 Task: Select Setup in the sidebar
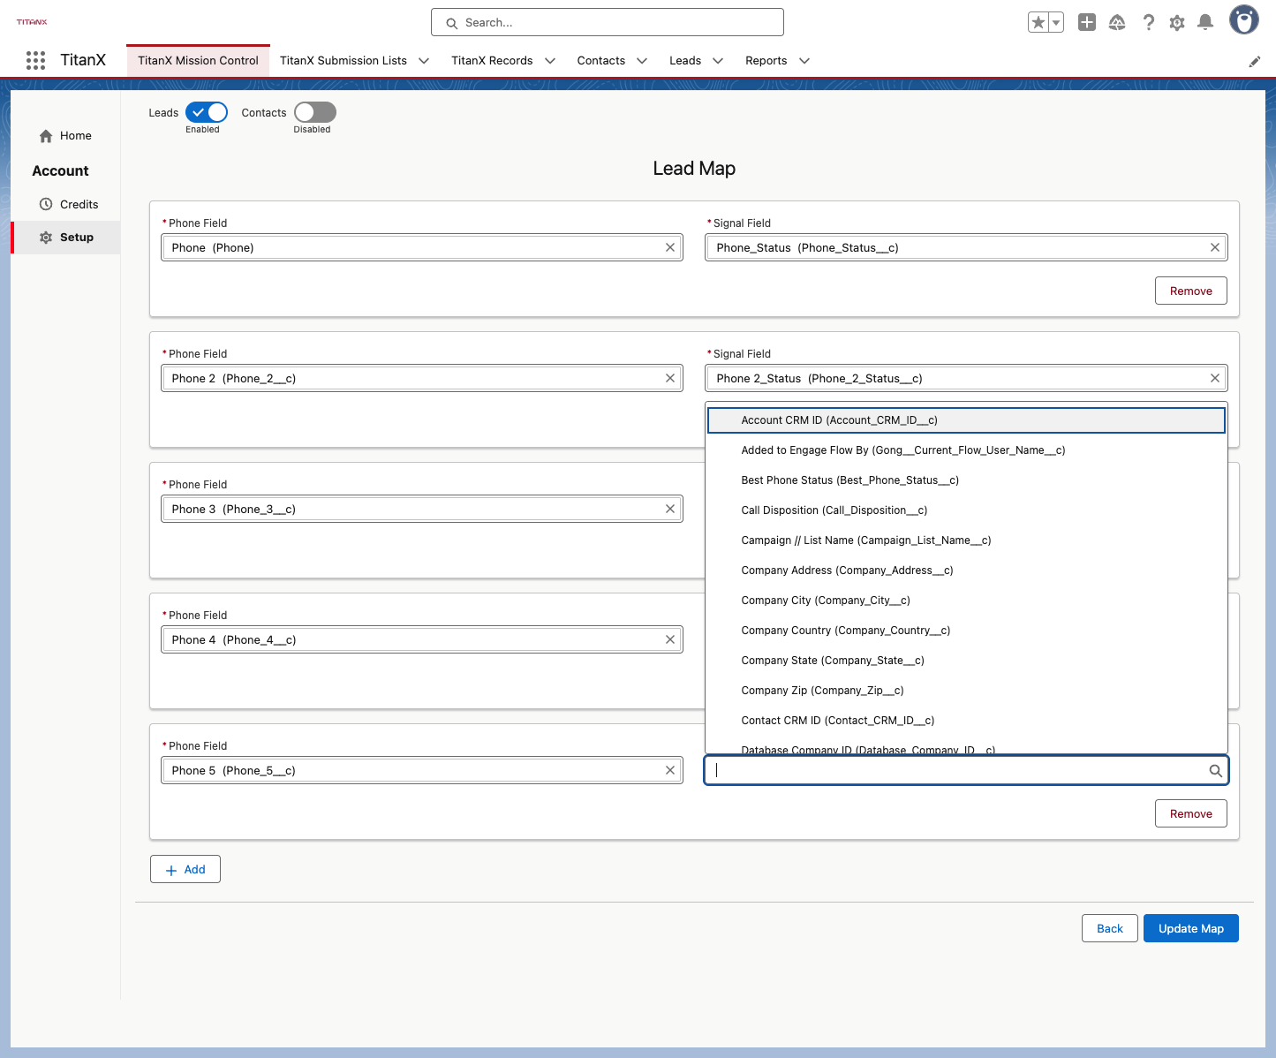66,238
